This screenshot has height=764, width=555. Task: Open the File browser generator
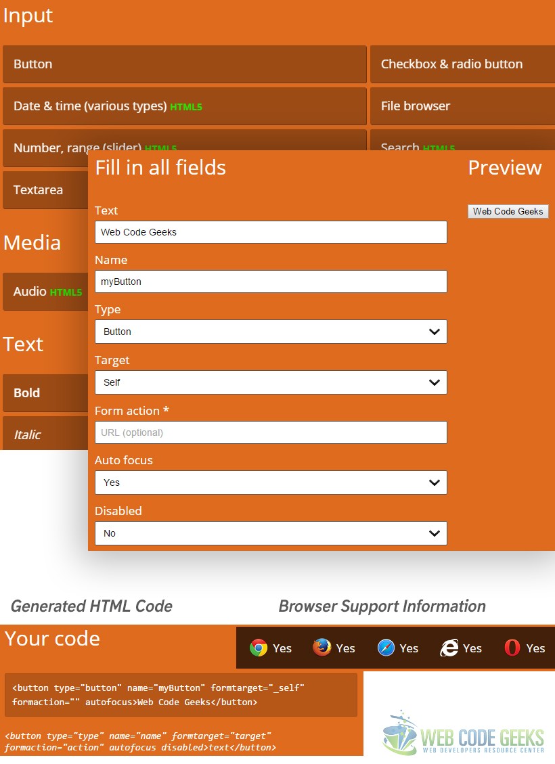(x=462, y=106)
